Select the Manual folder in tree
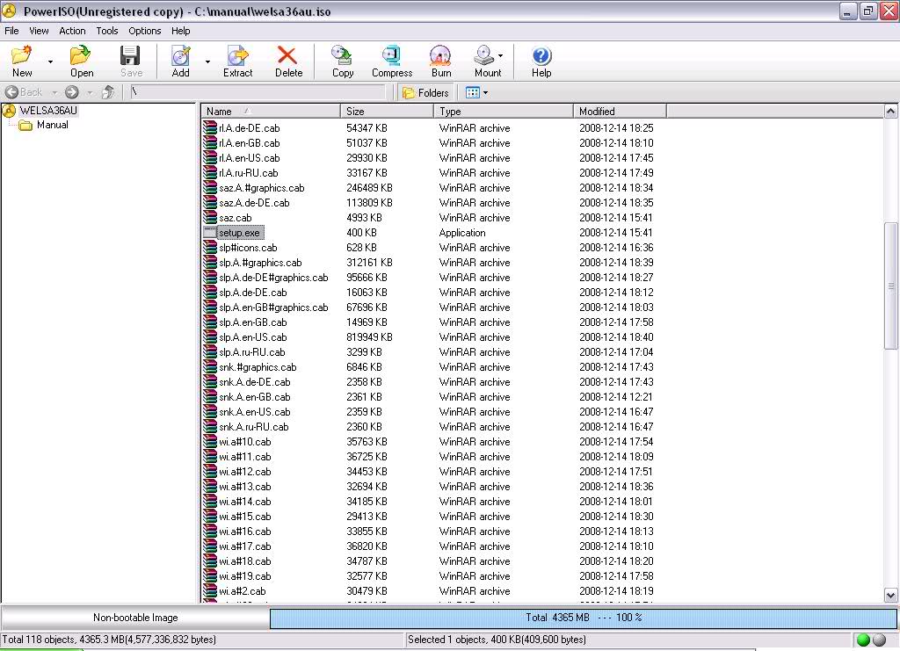Viewport: 900px width, 651px height. coord(52,125)
